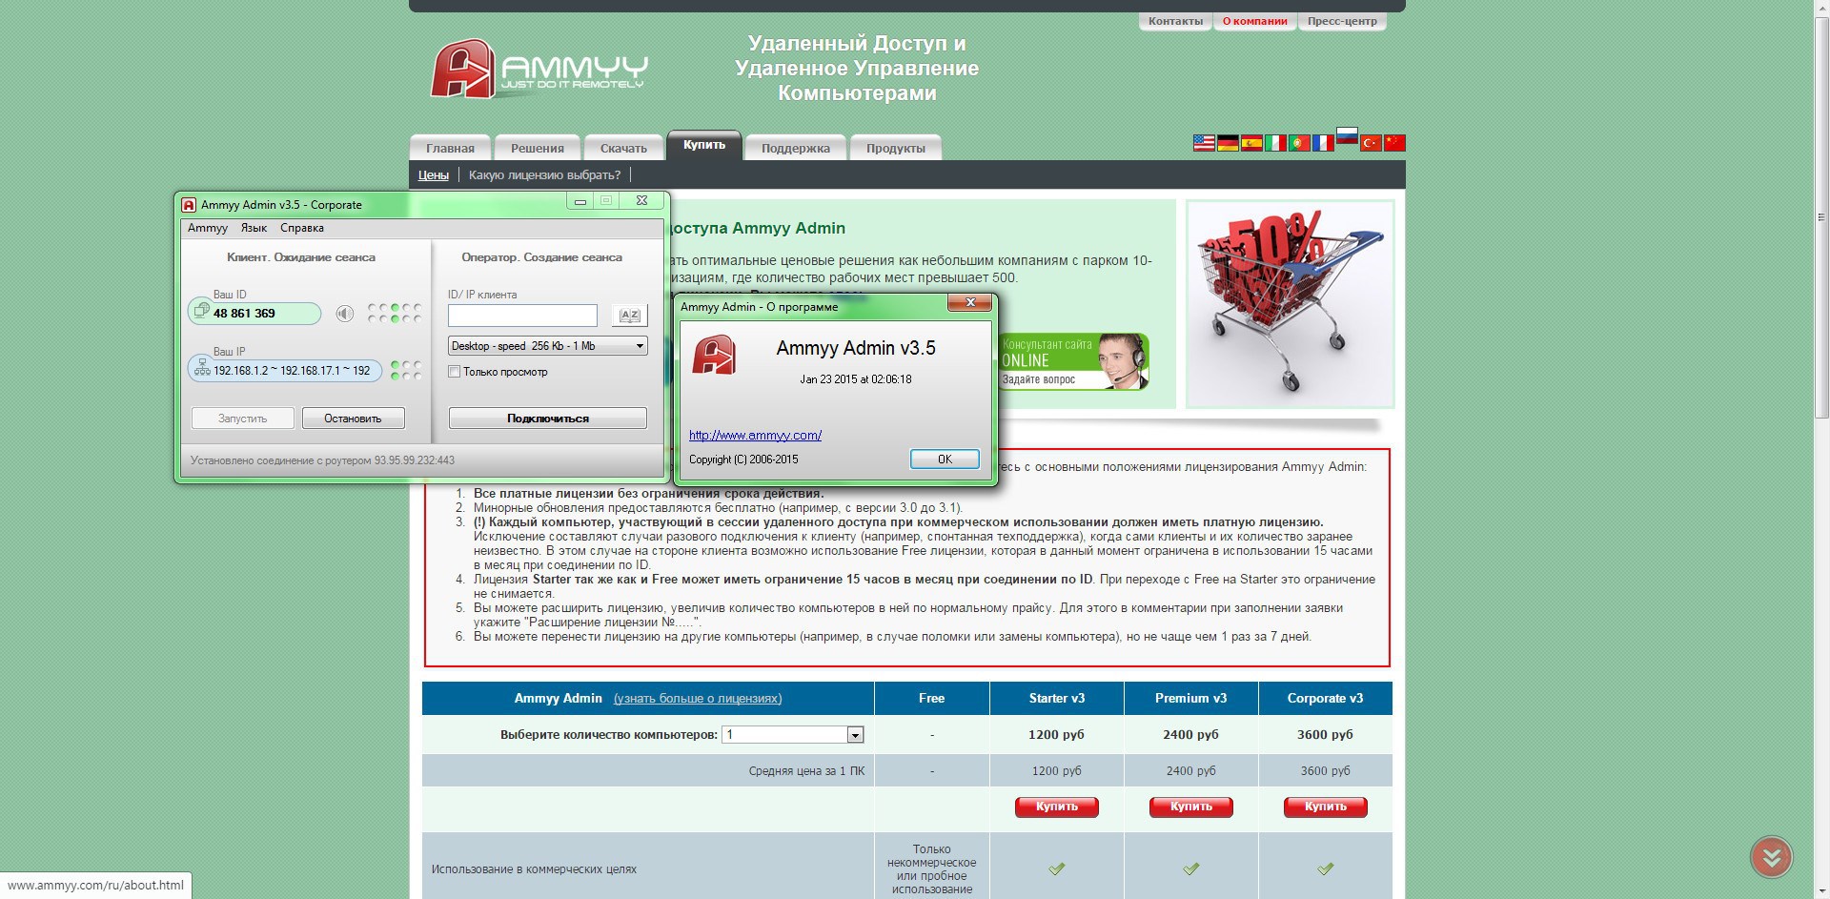Select the Spanish flag icon
Screen dimensions: 1830x899
(x=1251, y=143)
